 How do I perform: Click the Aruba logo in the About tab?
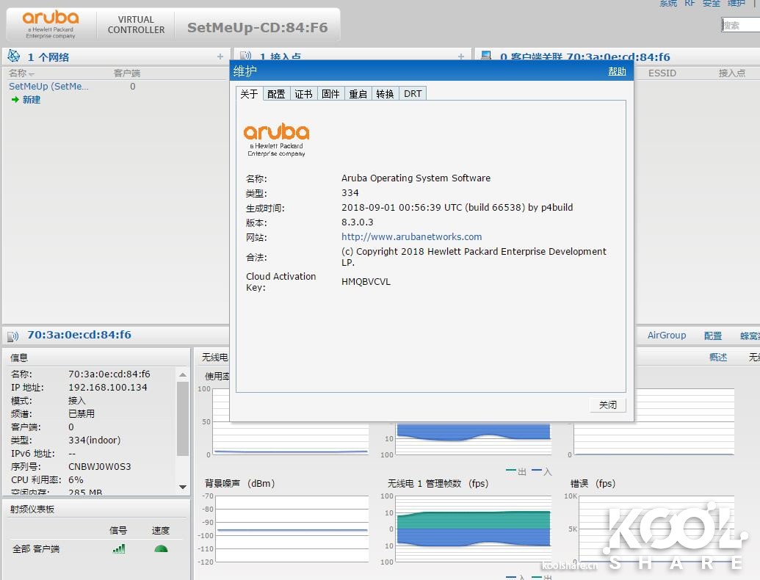click(x=276, y=139)
